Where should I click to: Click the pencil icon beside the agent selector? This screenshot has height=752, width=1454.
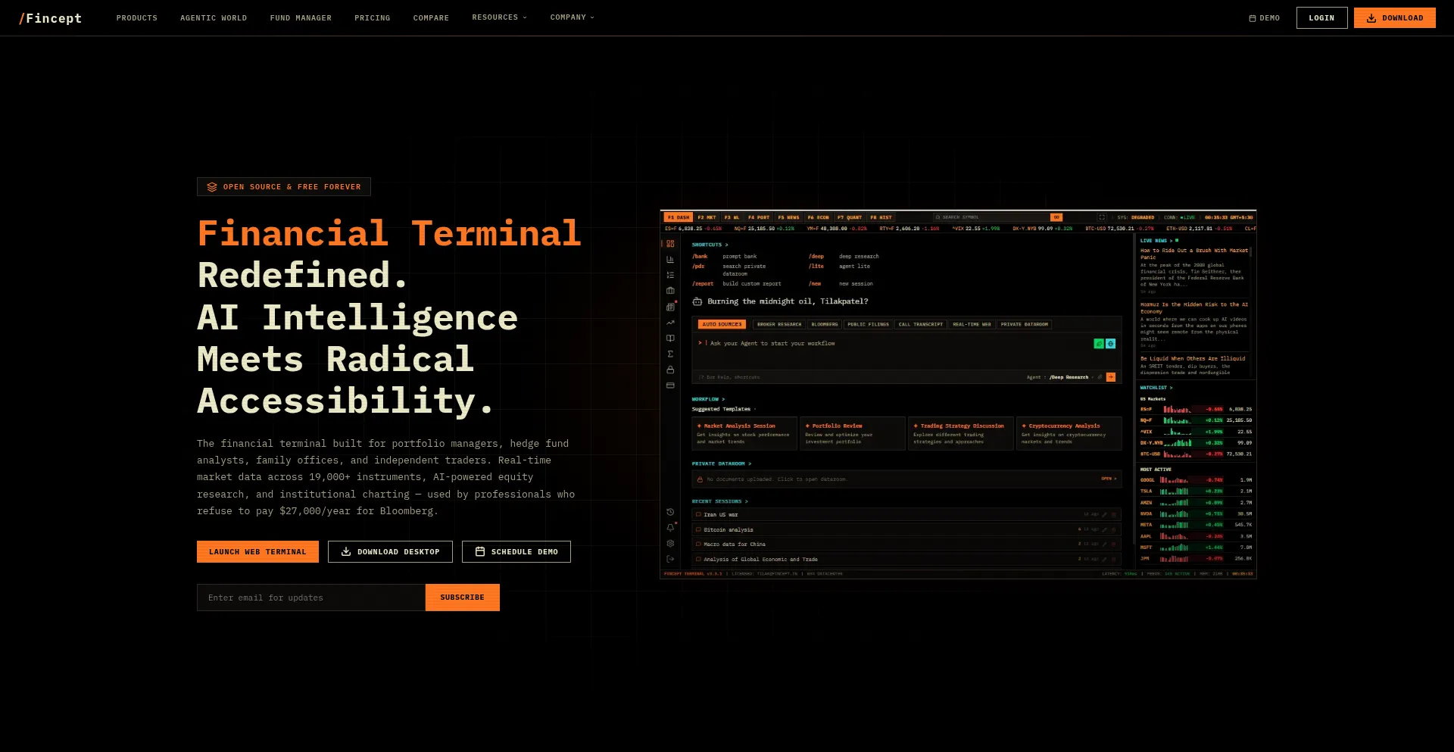[x=1100, y=377]
